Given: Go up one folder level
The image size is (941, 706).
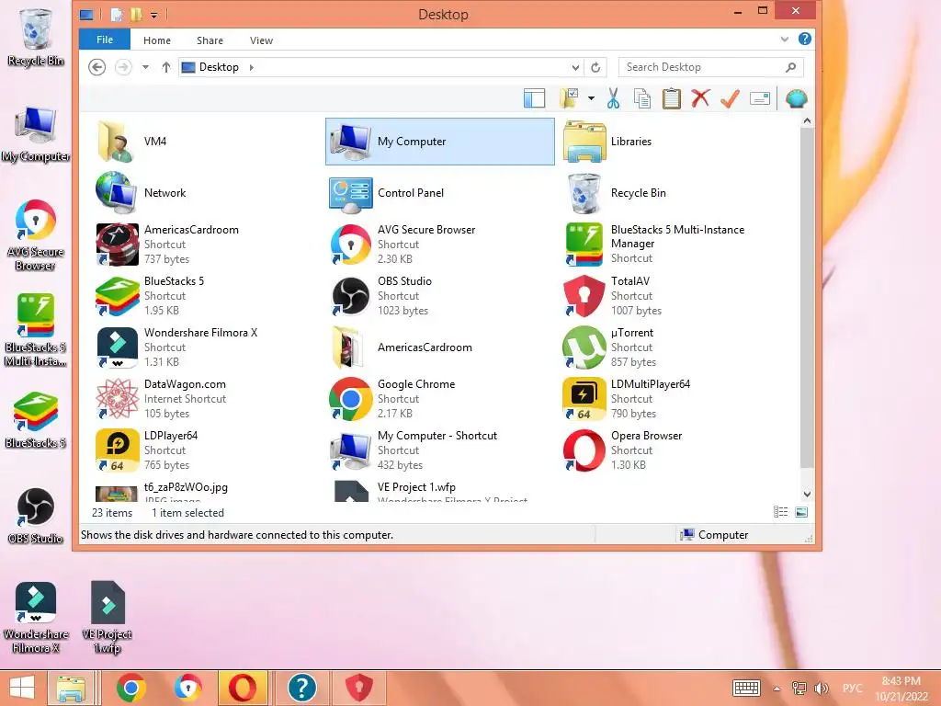Looking at the screenshot, I should [166, 67].
